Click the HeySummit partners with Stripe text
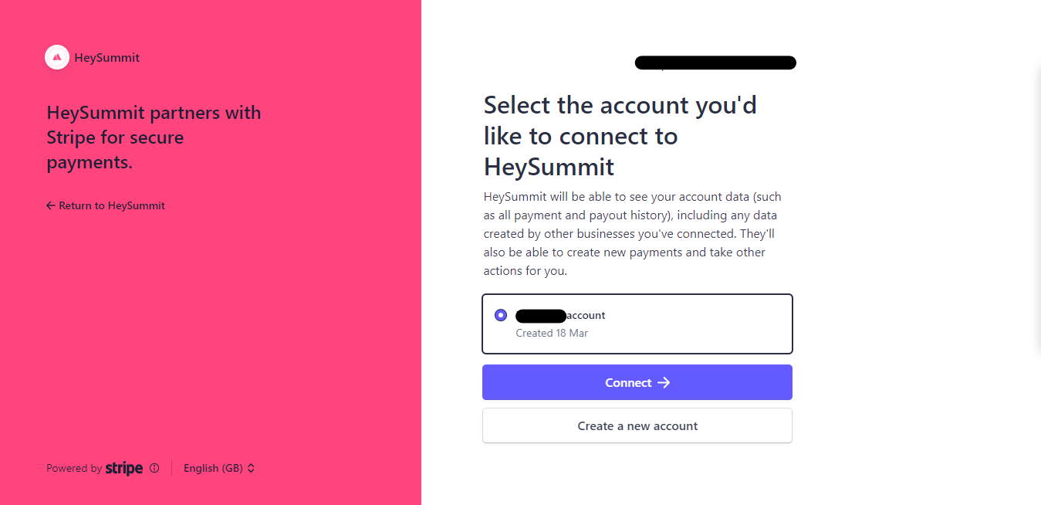 pos(154,137)
